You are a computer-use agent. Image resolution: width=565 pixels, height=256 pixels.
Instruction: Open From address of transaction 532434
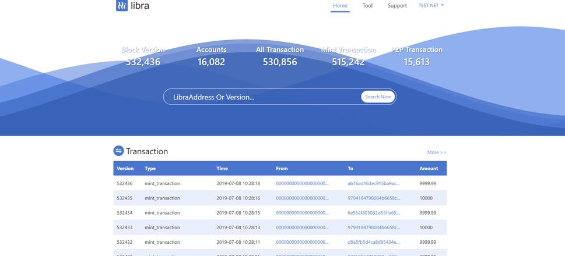pyautogui.click(x=302, y=213)
